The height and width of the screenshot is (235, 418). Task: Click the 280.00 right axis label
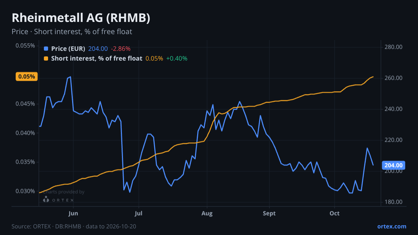pyautogui.click(x=394, y=47)
